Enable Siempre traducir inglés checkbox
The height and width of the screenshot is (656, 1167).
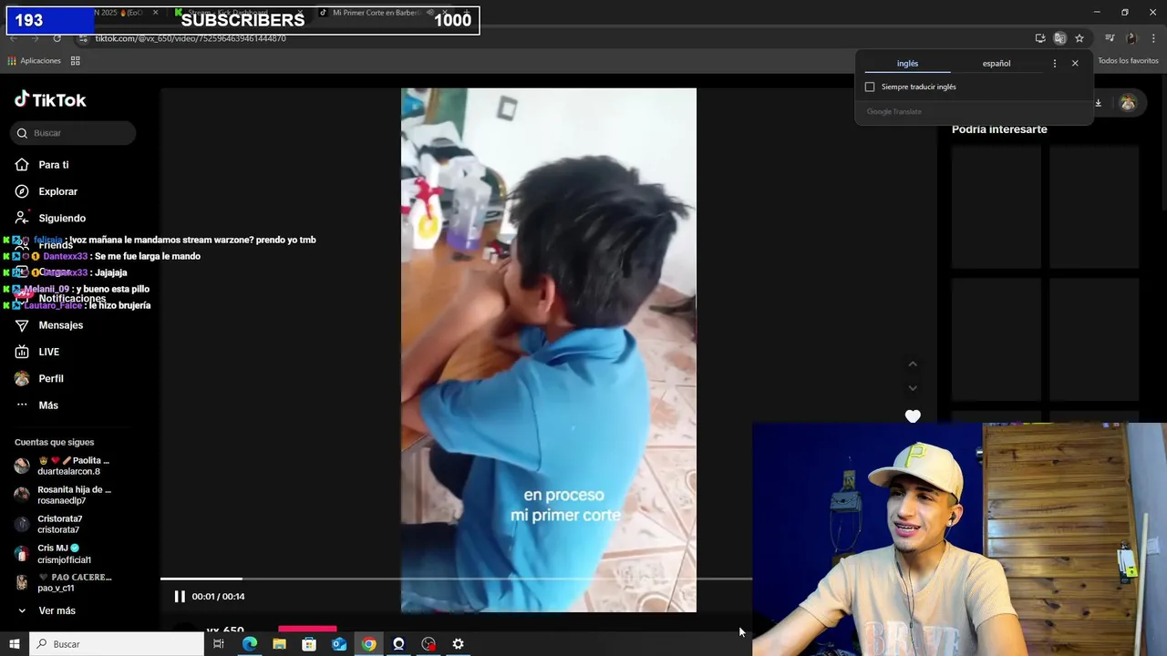click(870, 87)
